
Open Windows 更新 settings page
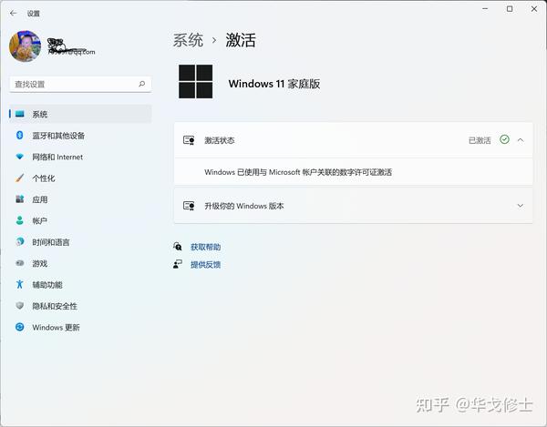pyautogui.click(x=80, y=327)
